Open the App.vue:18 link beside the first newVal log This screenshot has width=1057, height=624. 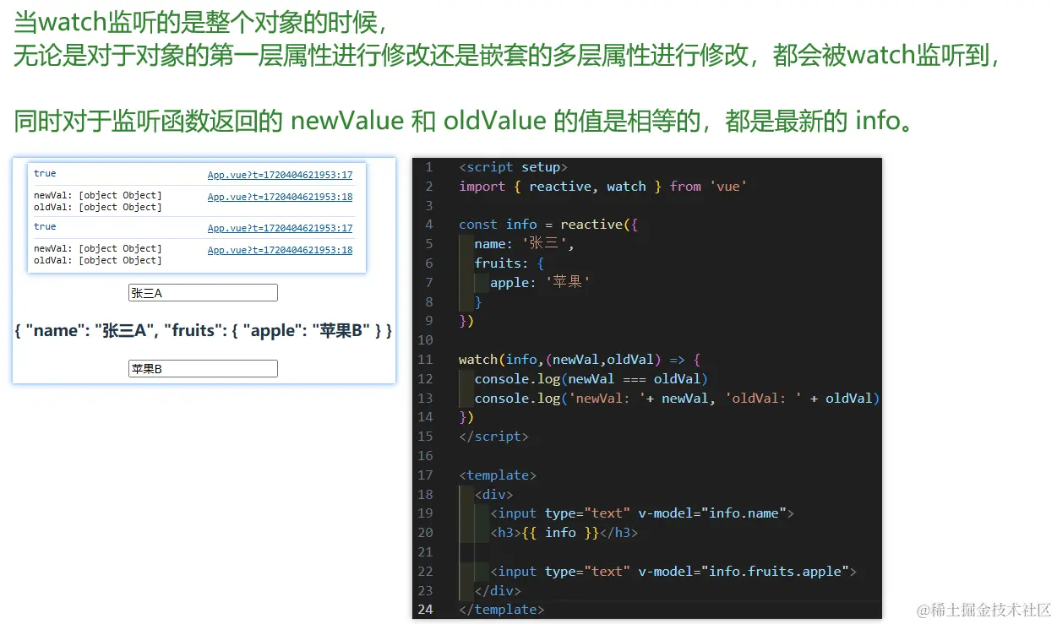280,198
